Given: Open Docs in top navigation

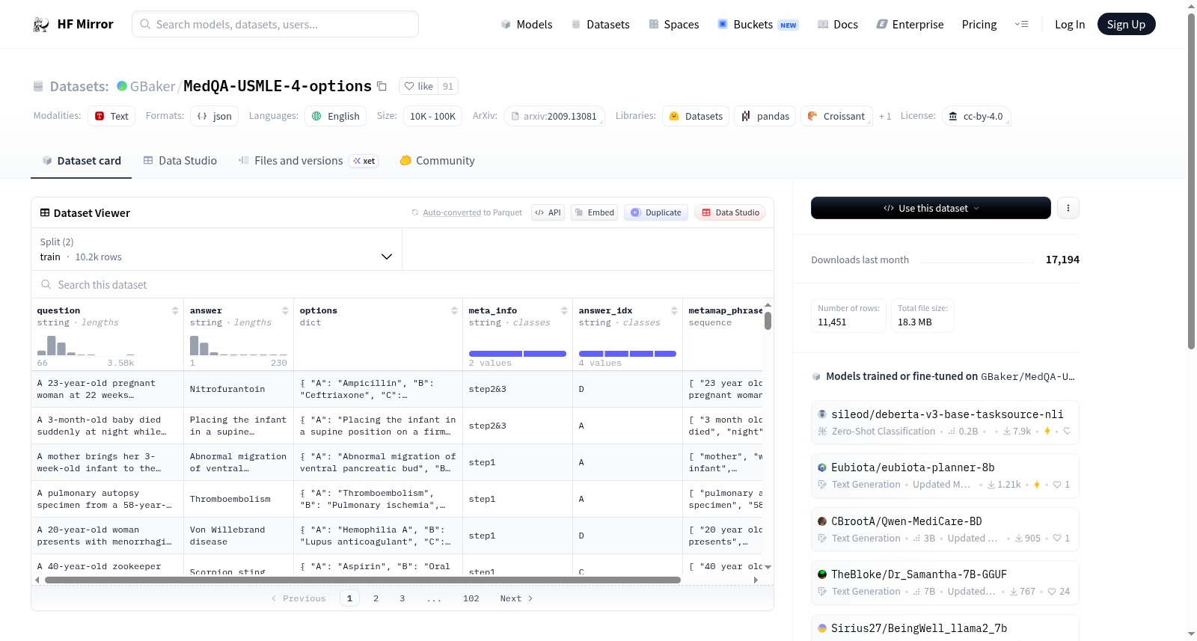Looking at the screenshot, I should point(837,25).
